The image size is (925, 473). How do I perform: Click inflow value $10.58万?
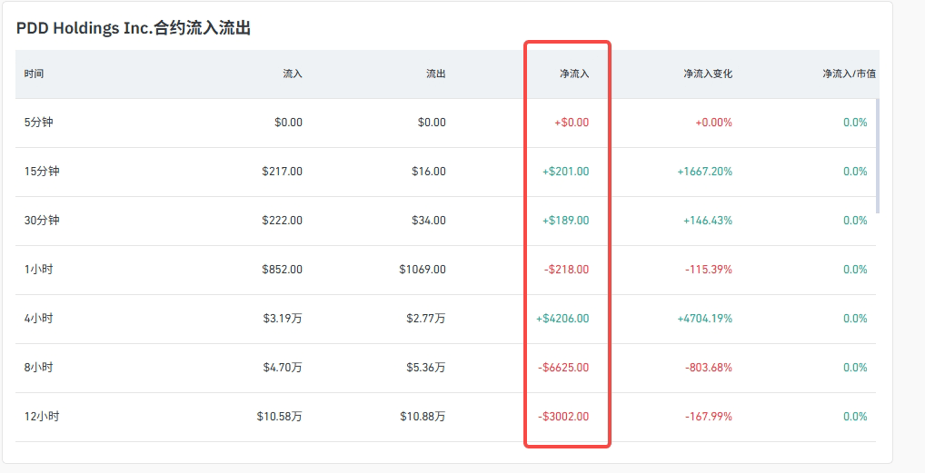tap(280, 416)
